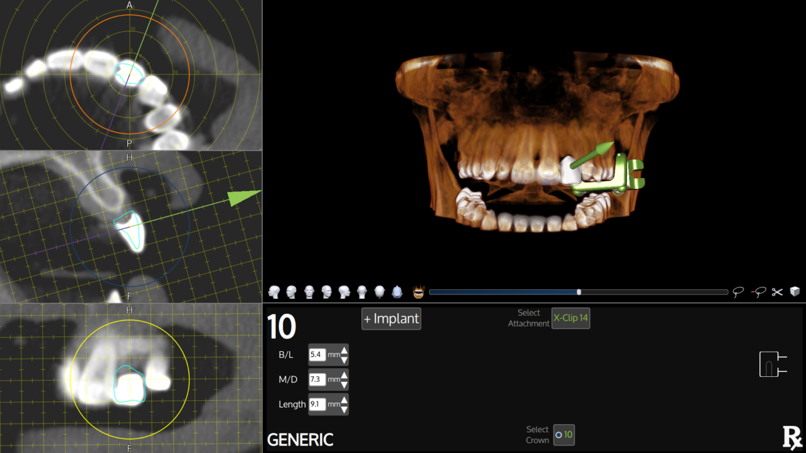Click the abutment profile diagram icon
This screenshot has height=453, width=806.
773,365
